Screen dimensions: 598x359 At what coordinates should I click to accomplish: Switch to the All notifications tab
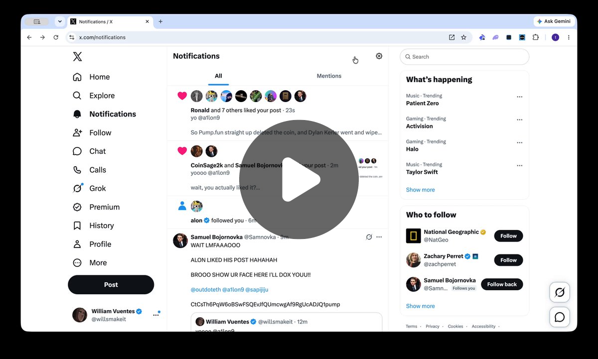pos(218,76)
